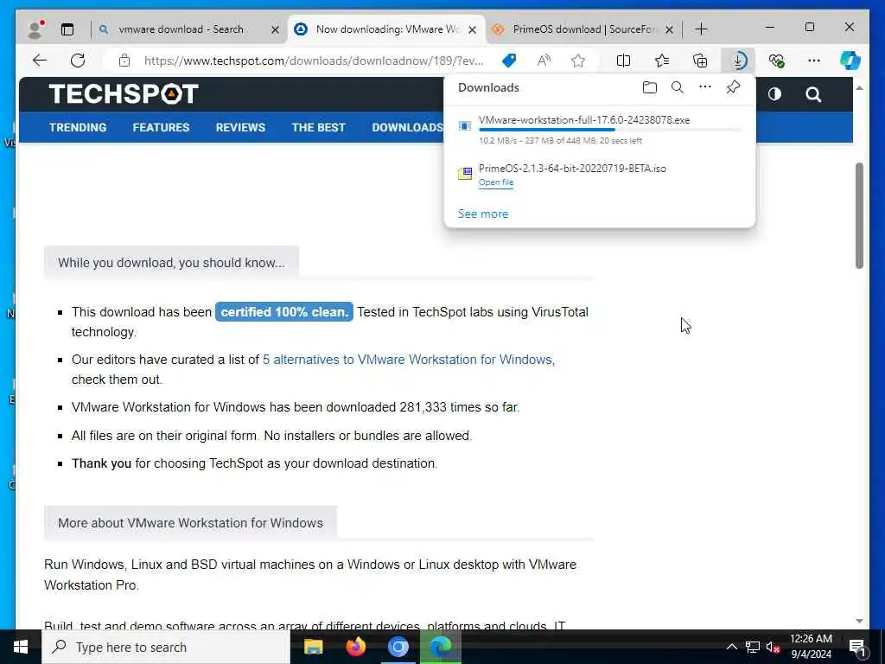Open the taskbar clock and date
Viewport: 885px width, 664px height.
point(811,647)
